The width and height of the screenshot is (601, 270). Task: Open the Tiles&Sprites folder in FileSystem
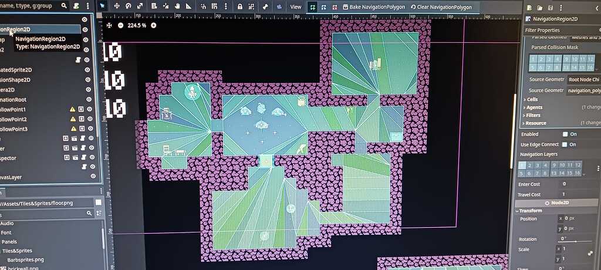17,251
